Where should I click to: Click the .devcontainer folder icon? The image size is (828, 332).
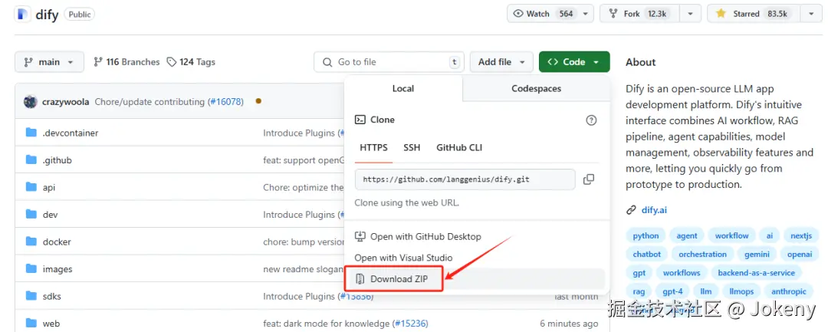[31, 133]
